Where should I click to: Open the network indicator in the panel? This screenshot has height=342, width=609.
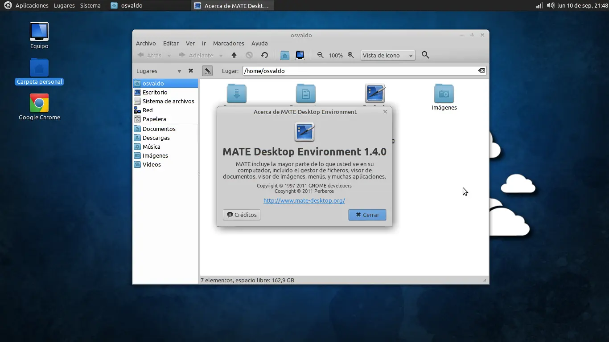[539, 6]
